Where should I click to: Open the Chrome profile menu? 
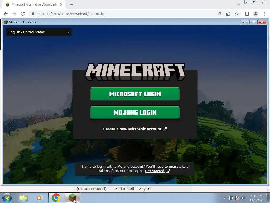(x=256, y=14)
